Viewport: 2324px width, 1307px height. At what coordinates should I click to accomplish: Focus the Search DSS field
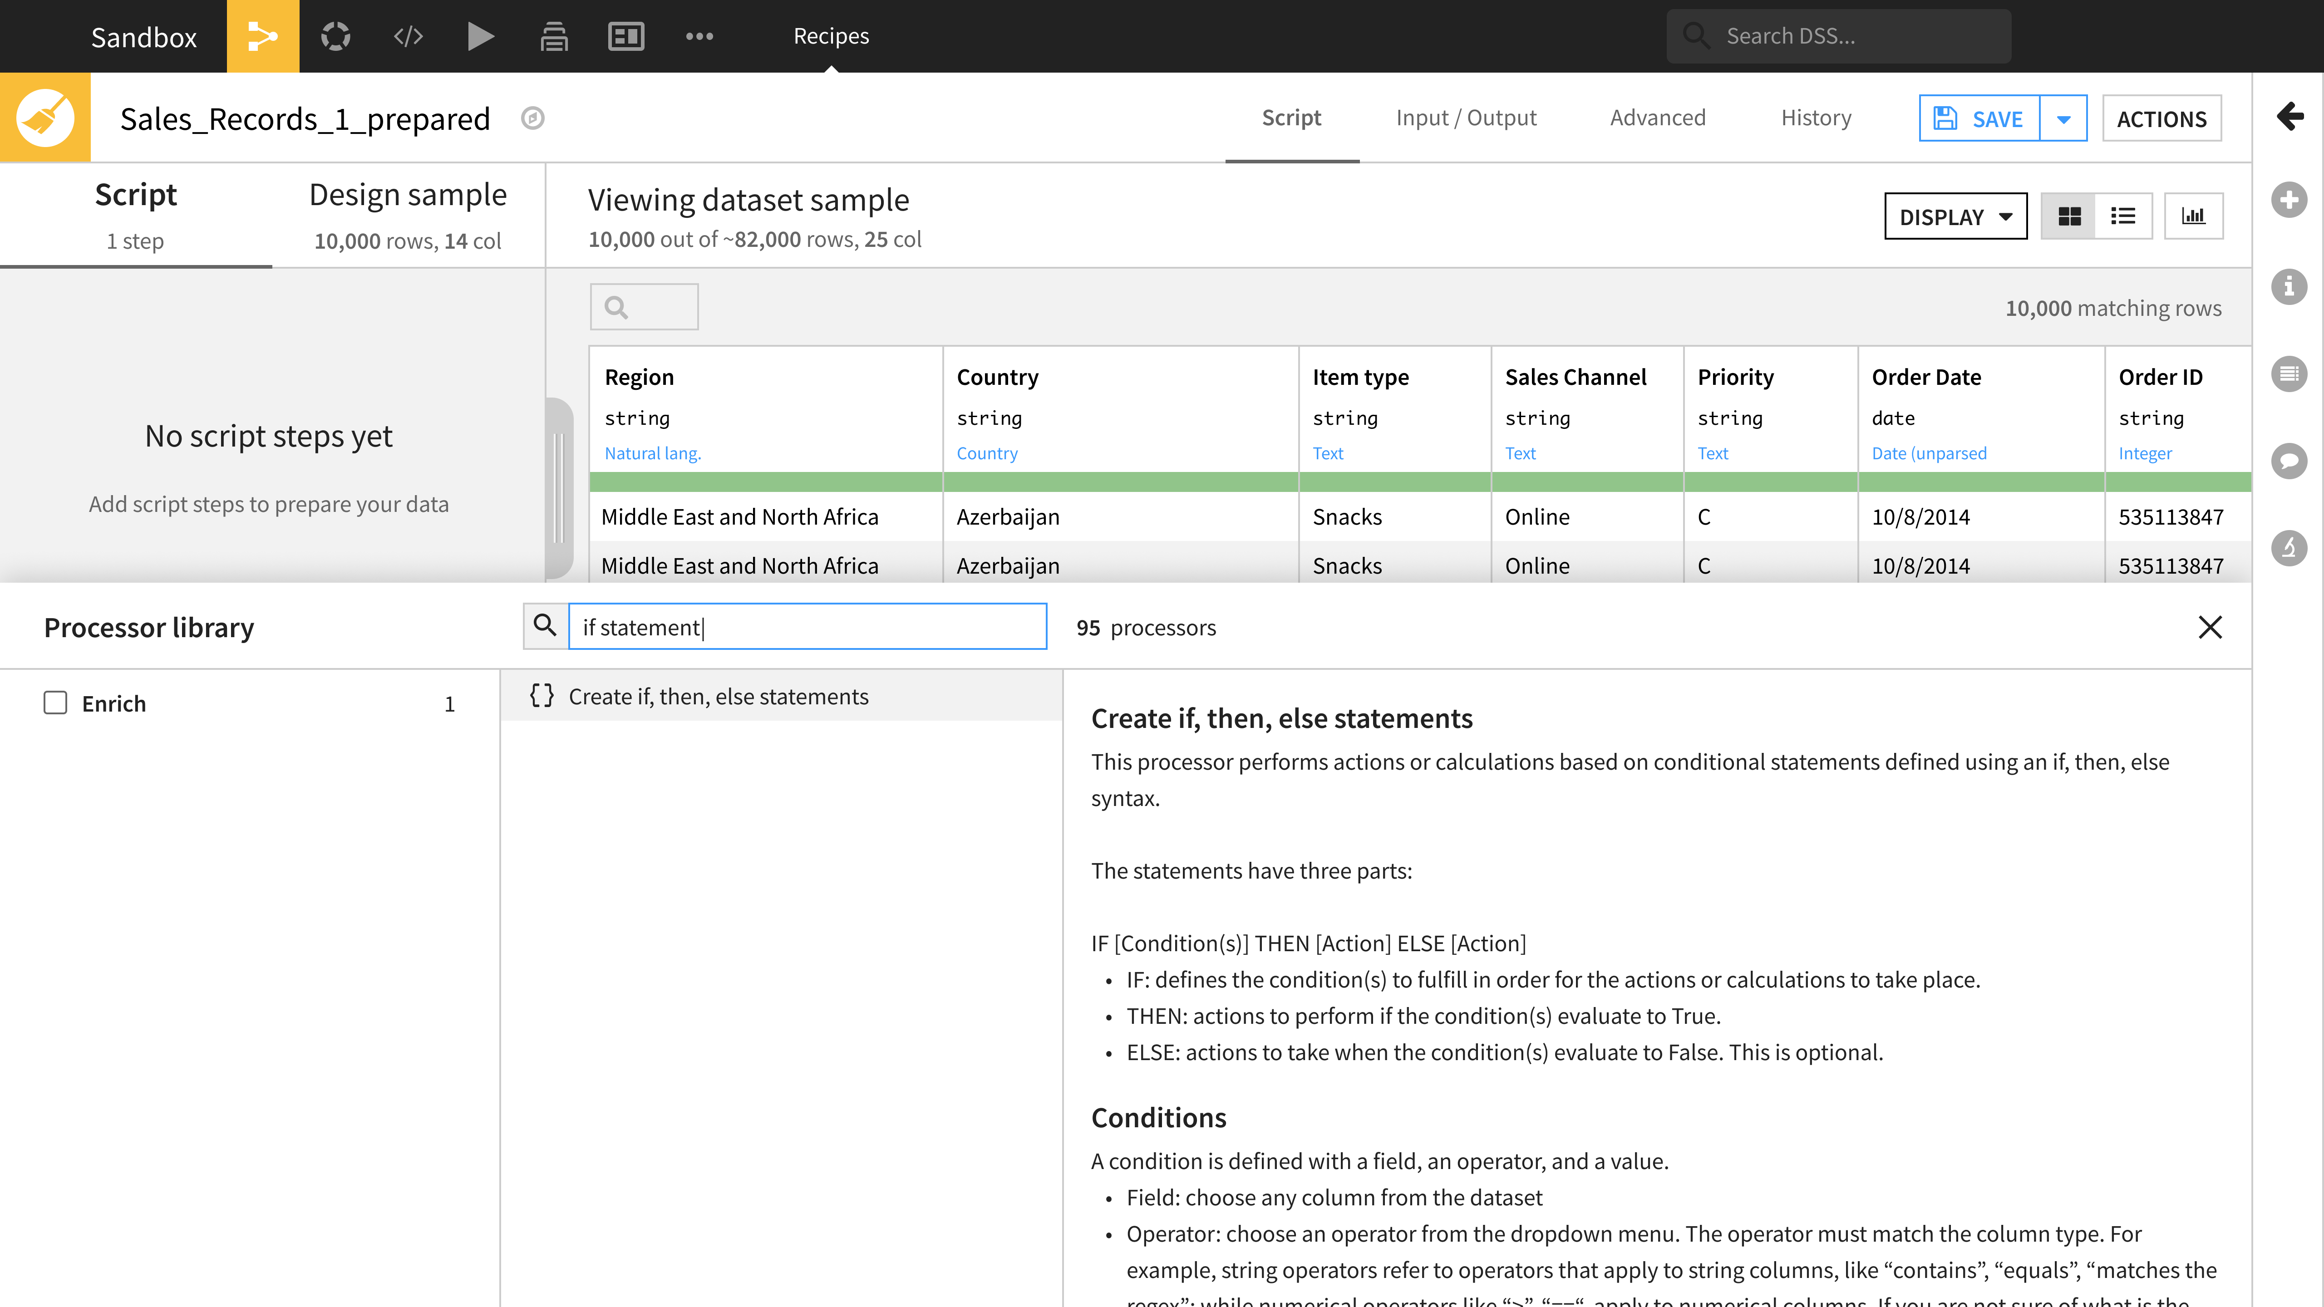1839,36
